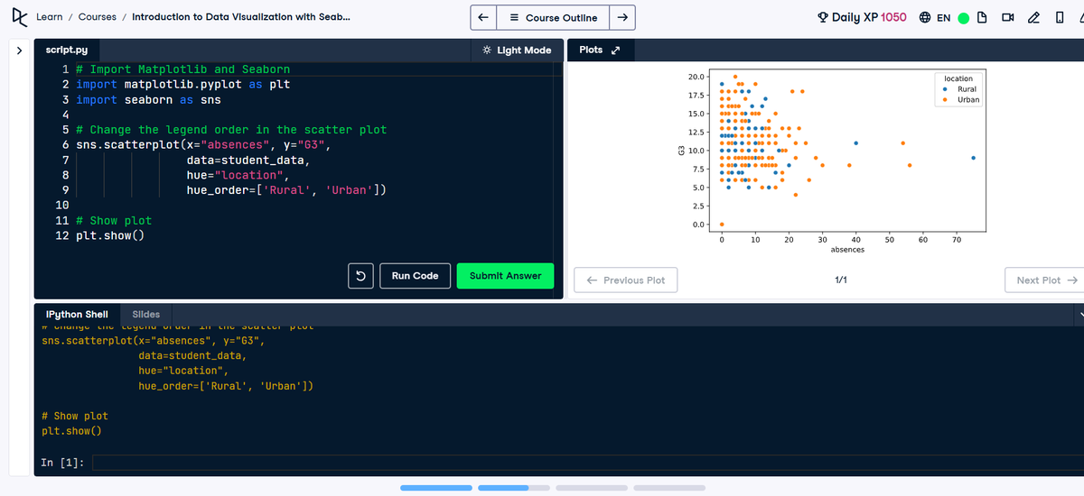Click the Learn breadcrumb link
The width and height of the screenshot is (1084, 496).
[x=49, y=17]
